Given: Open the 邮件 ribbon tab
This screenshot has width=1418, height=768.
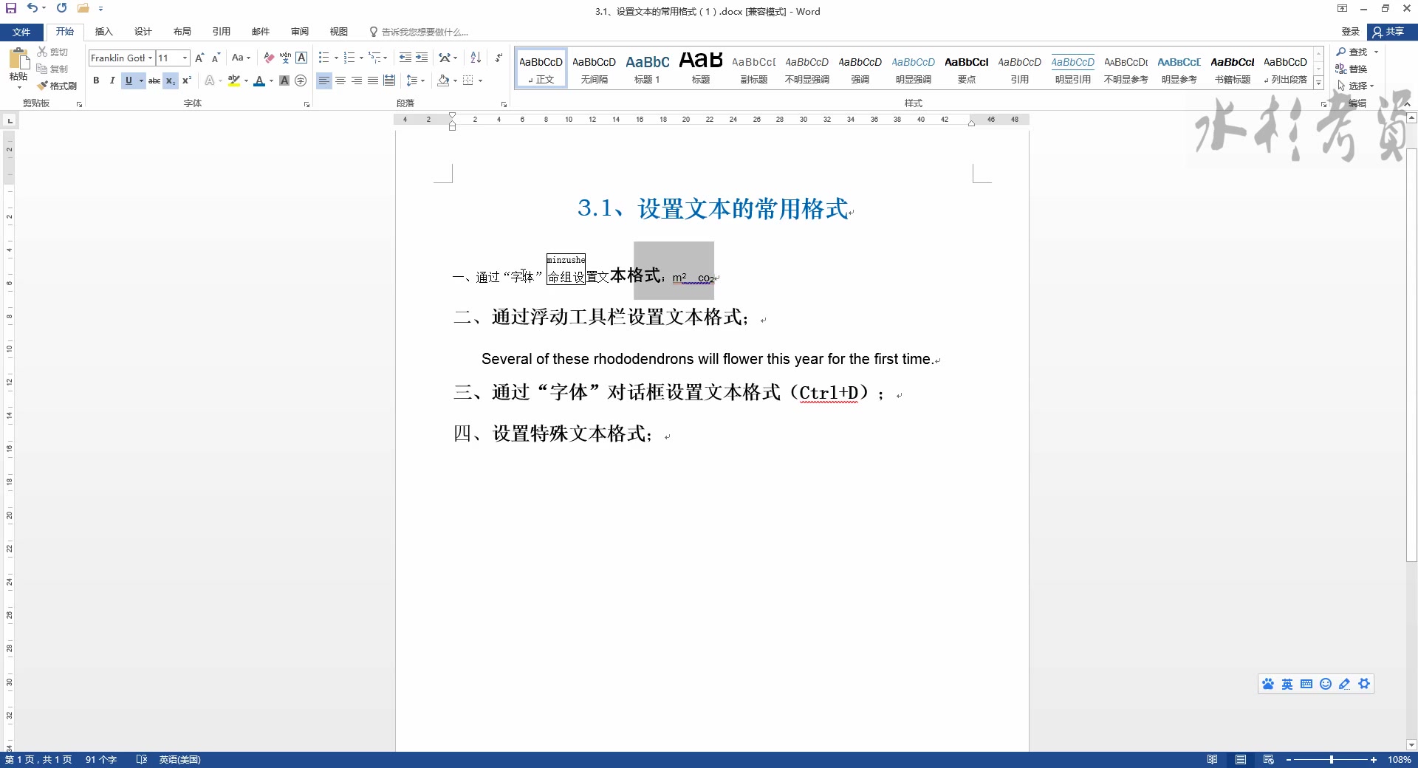Looking at the screenshot, I should (x=260, y=32).
